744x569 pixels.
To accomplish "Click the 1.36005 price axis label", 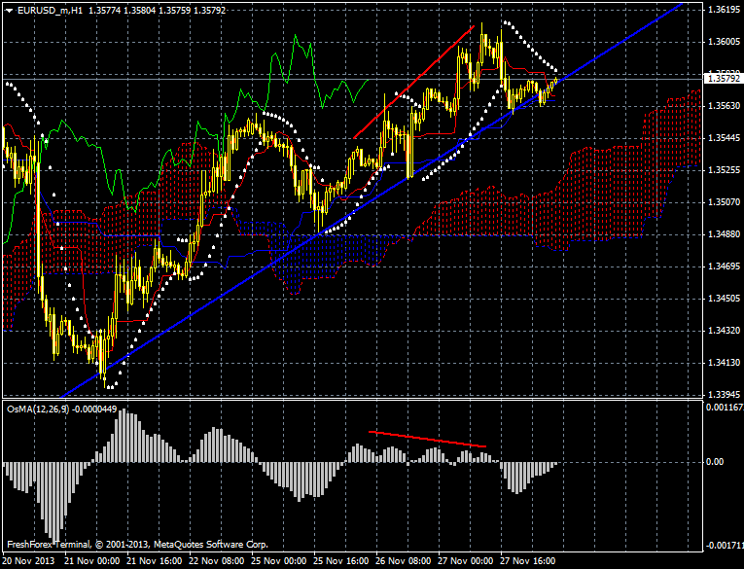I will [x=722, y=42].
